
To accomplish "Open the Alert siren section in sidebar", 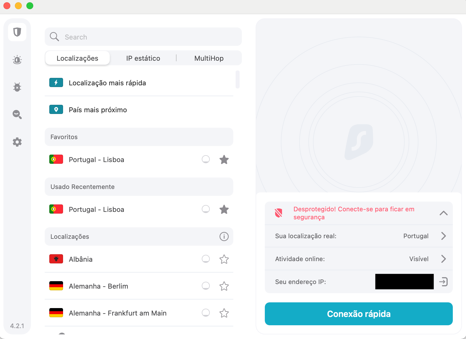I will pos(17,60).
